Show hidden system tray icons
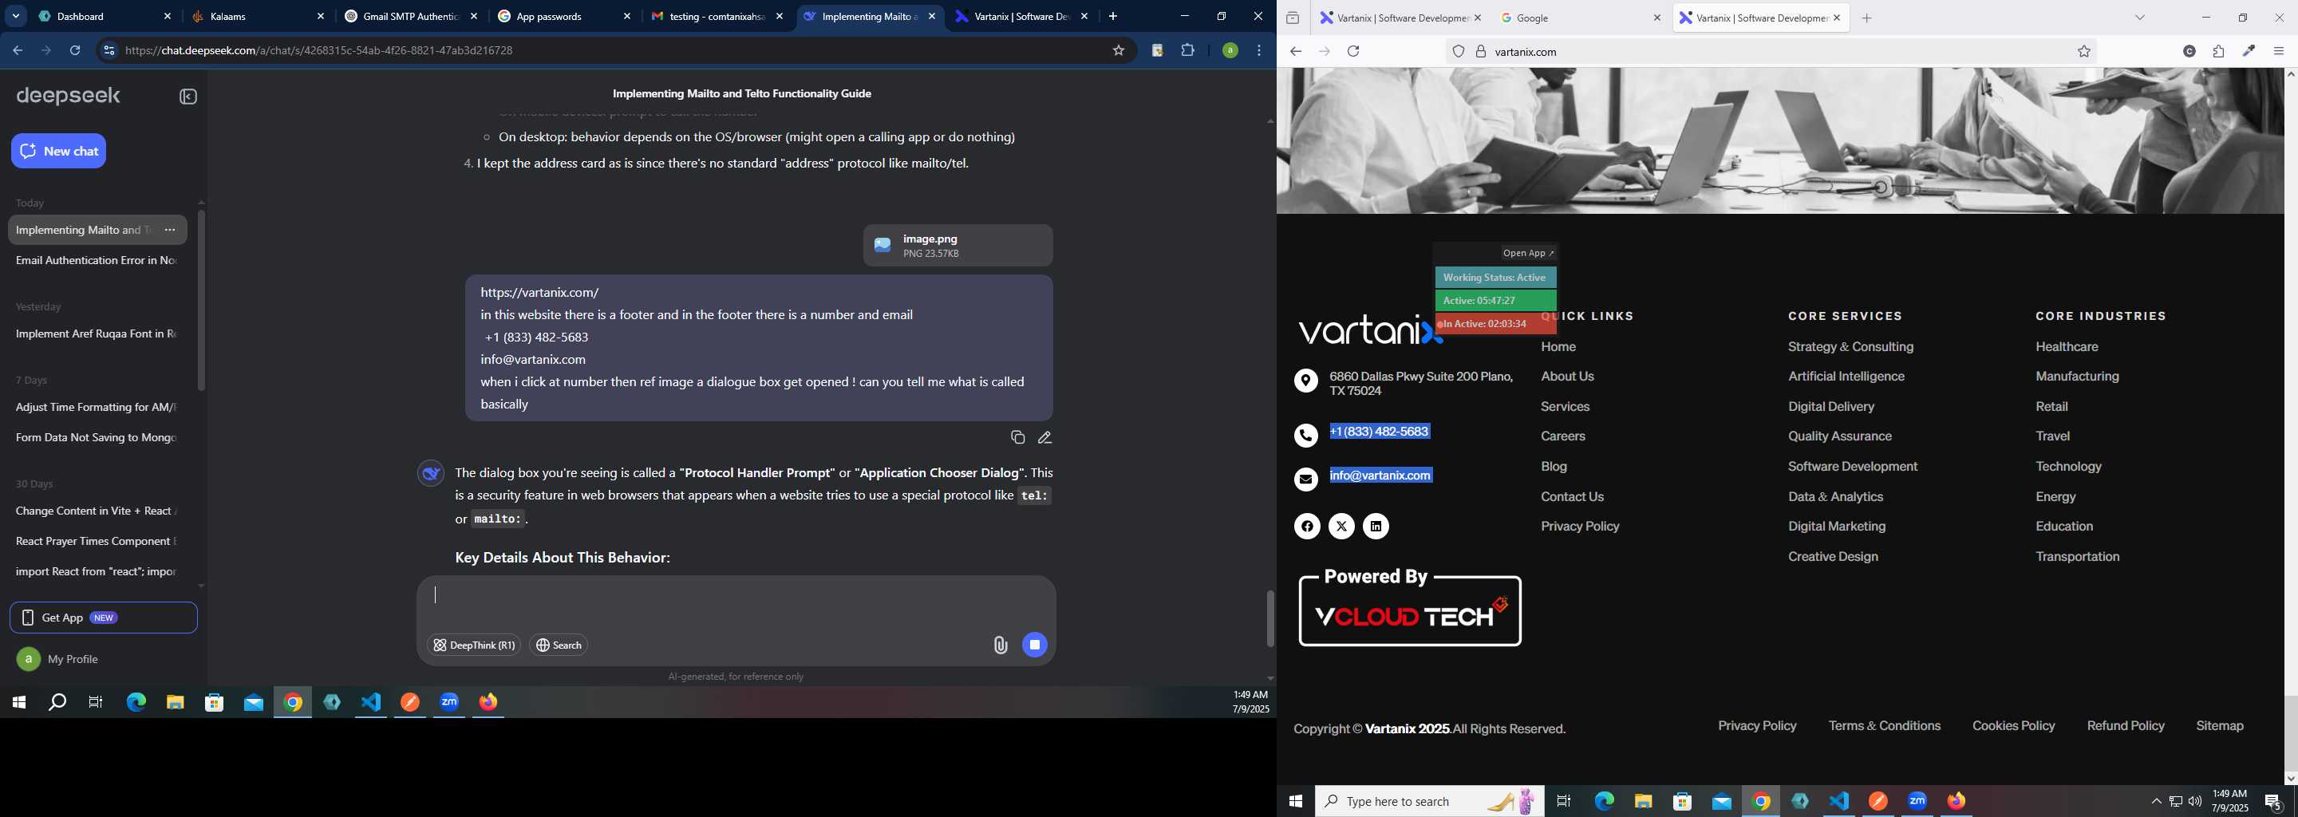2298x817 pixels. coord(2156,801)
